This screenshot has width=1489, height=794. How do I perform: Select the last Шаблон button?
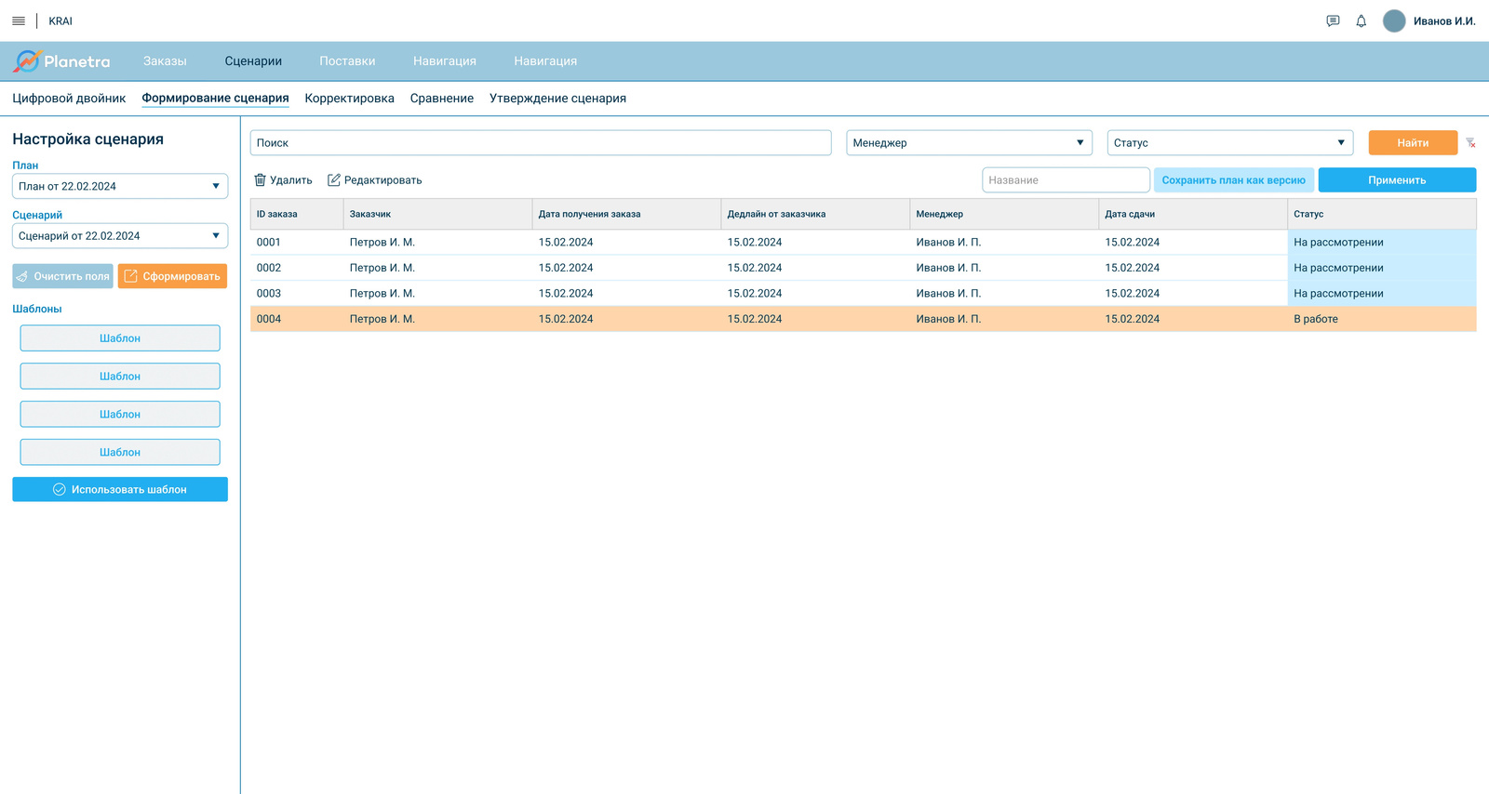[120, 452]
